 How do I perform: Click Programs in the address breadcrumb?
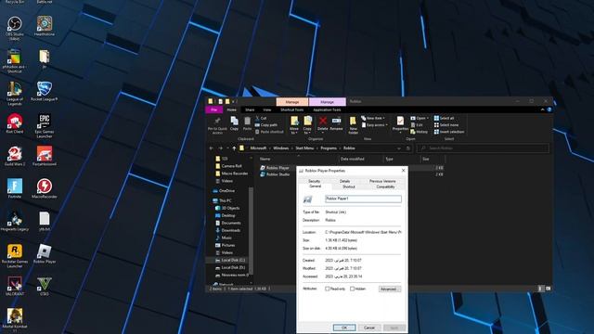pos(329,148)
